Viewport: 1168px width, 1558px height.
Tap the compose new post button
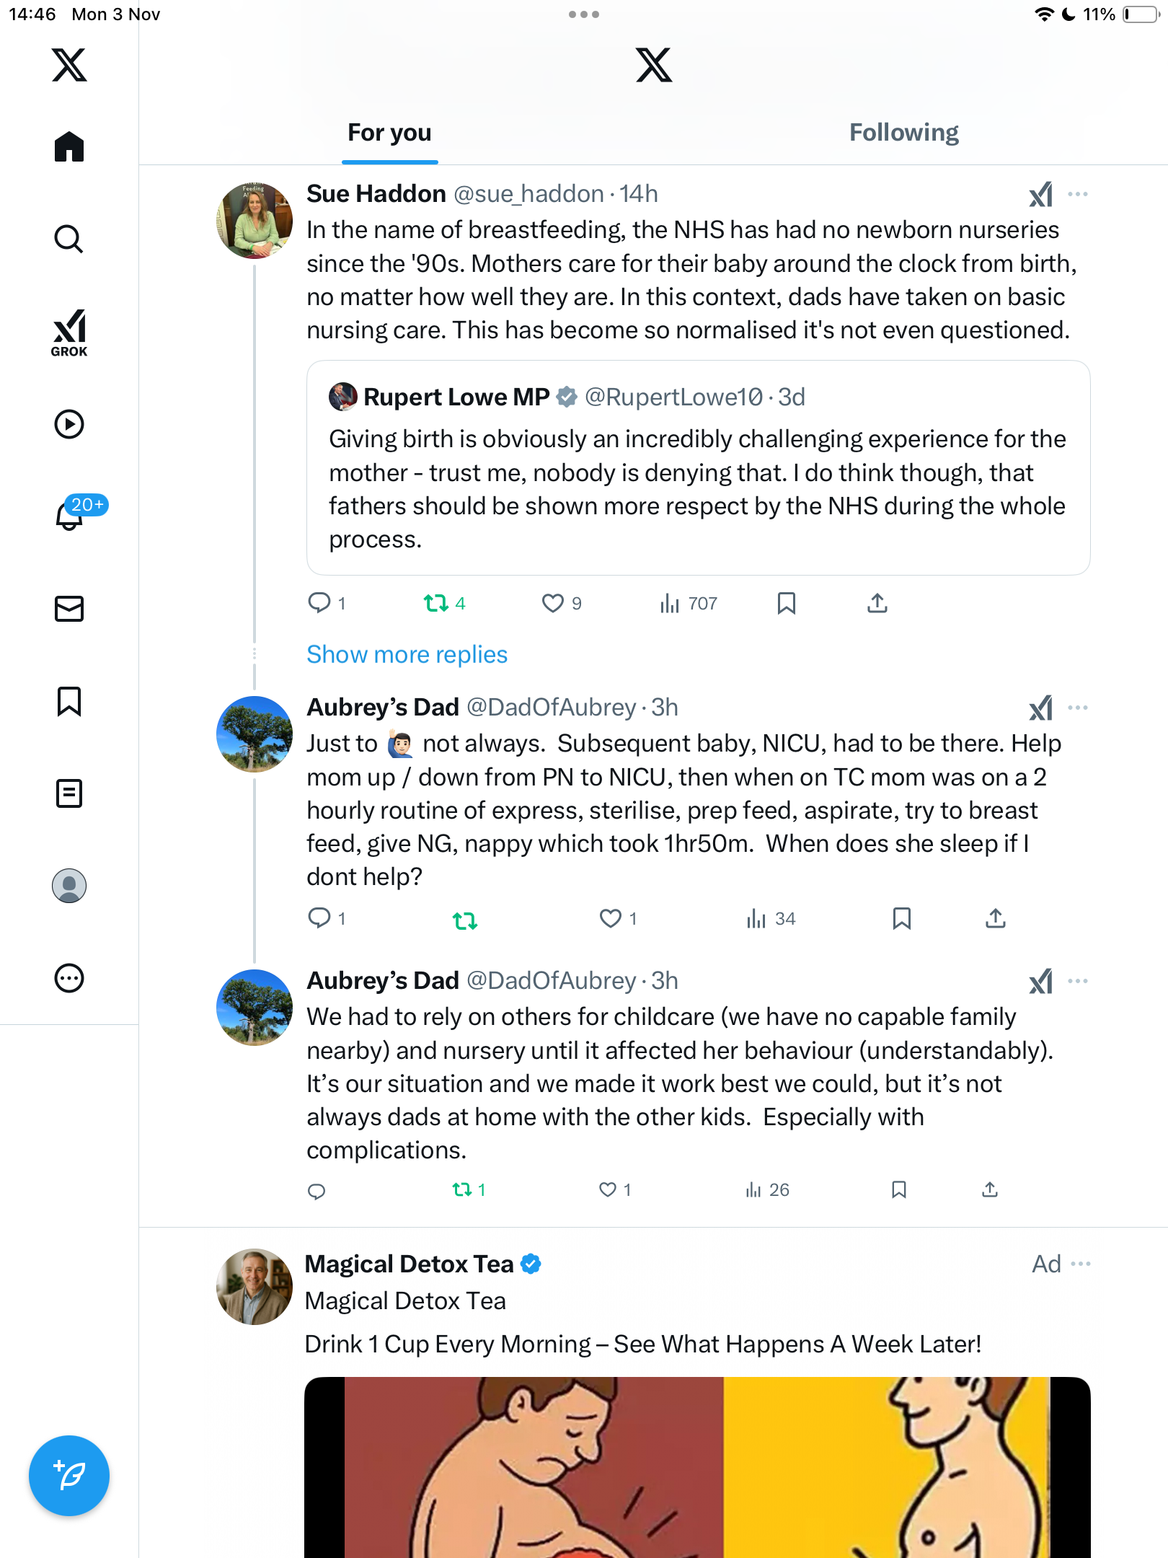pyautogui.click(x=69, y=1475)
